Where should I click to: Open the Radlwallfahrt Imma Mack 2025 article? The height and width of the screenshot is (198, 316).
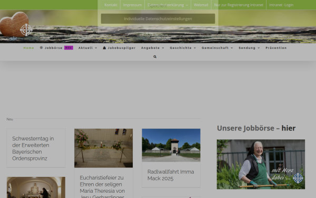pyautogui.click(x=171, y=175)
